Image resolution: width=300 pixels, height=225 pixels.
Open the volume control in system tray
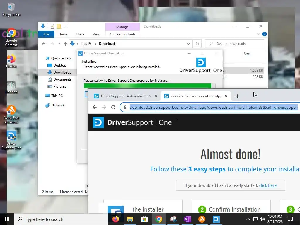262,219
